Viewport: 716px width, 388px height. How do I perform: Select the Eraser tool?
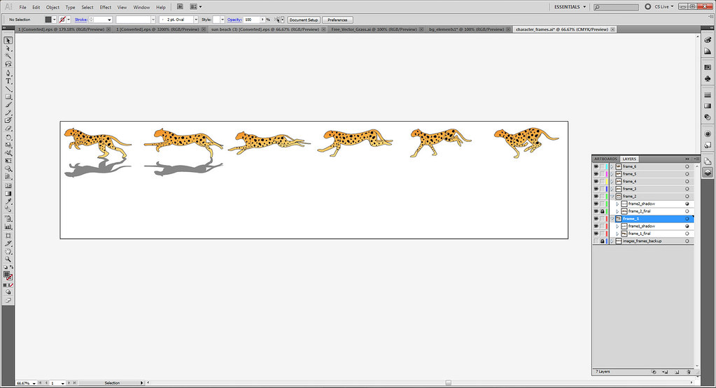(8, 129)
